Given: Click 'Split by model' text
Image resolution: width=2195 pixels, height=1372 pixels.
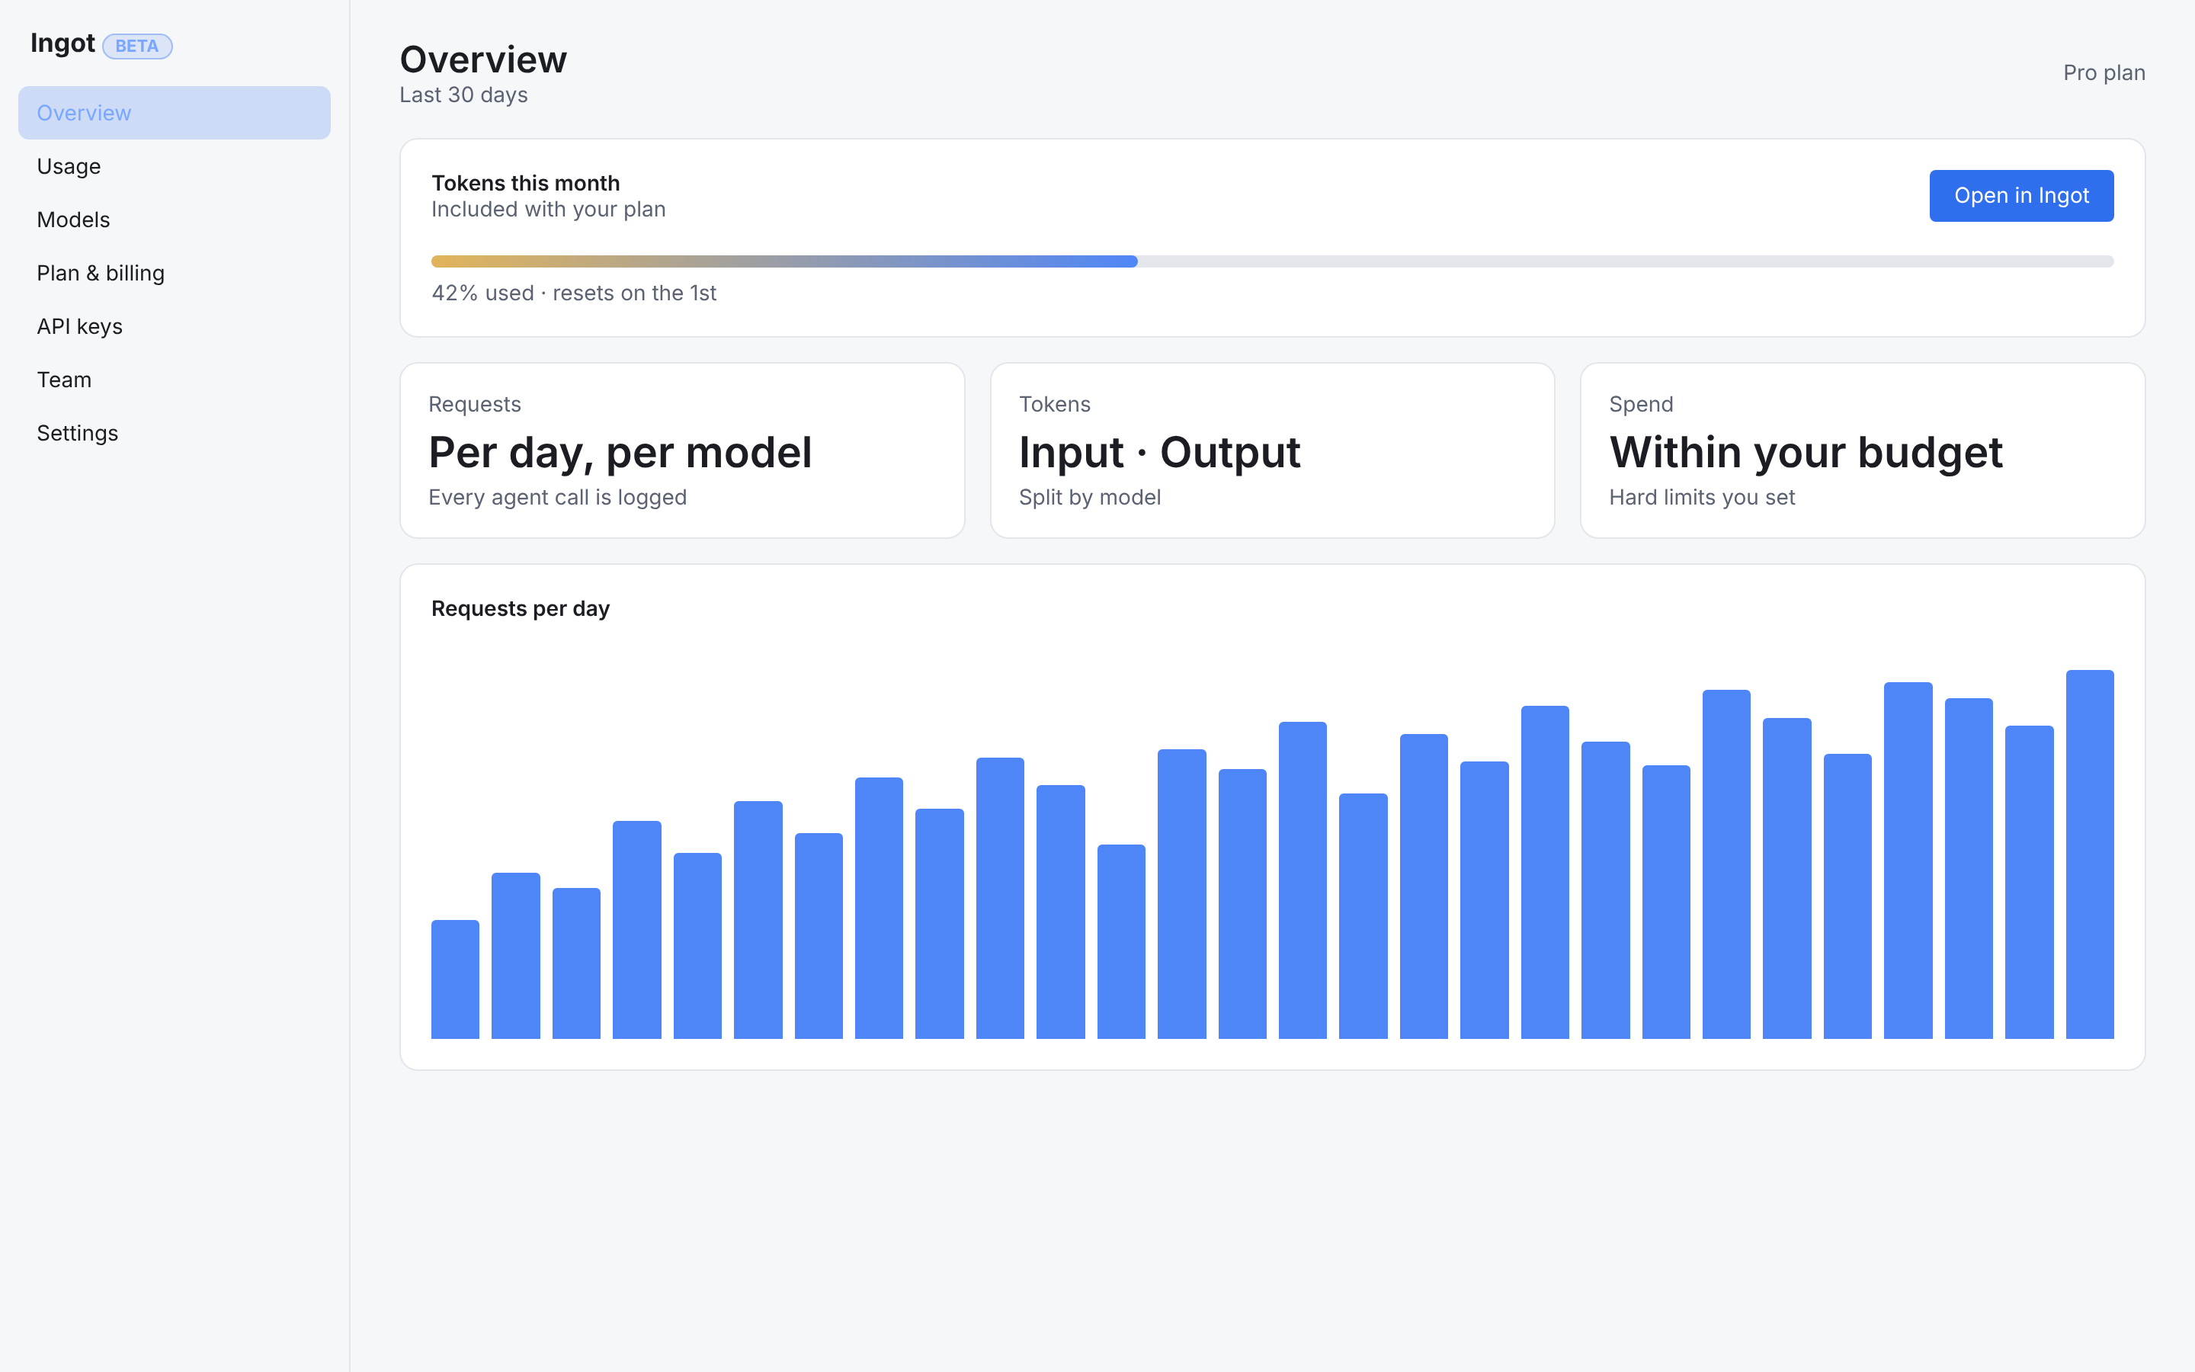Looking at the screenshot, I should (1089, 497).
